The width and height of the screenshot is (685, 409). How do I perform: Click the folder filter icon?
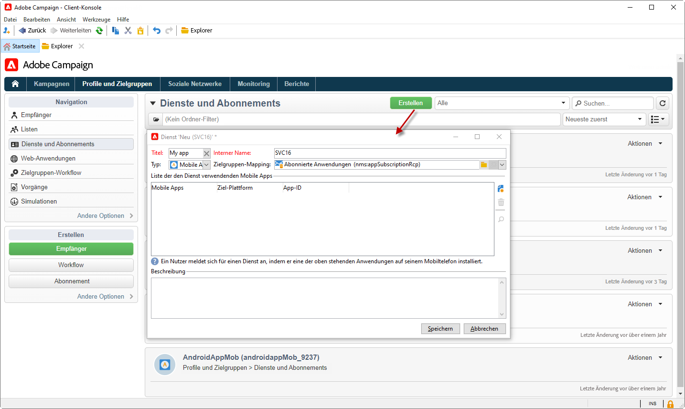point(156,119)
